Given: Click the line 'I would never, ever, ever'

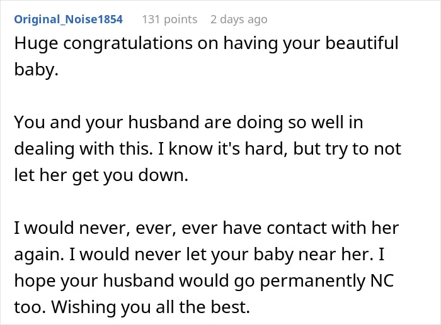Looking at the screenshot, I should click(207, 228).
